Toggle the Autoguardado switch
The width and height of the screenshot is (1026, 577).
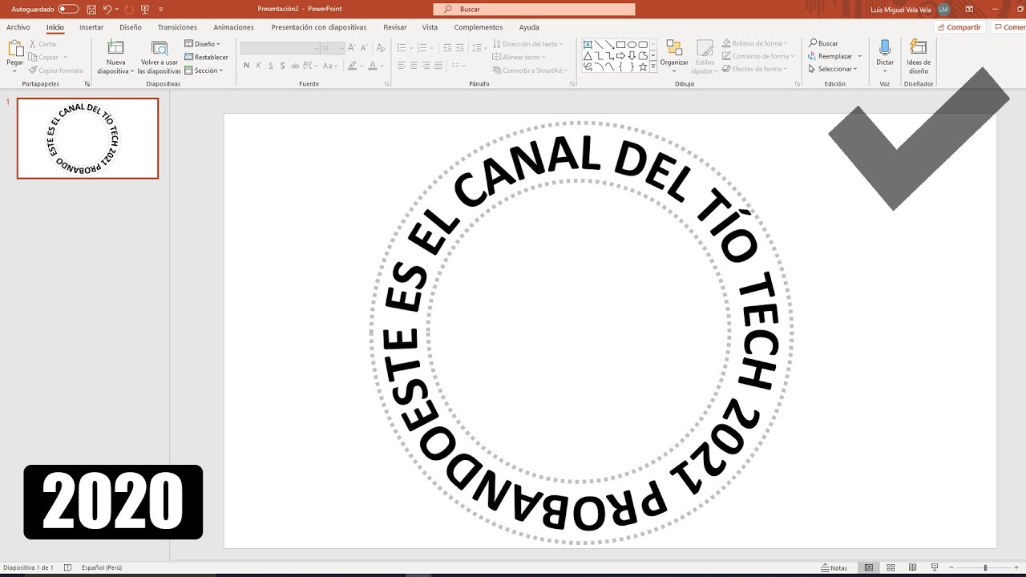[x=68, y=9]
